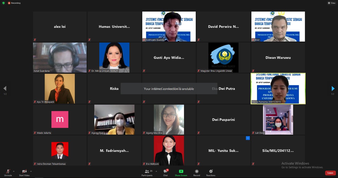This screenshot has width=338, height=178.
Task: Click the Activate Windows watermark text
Action: pos(295,163)
